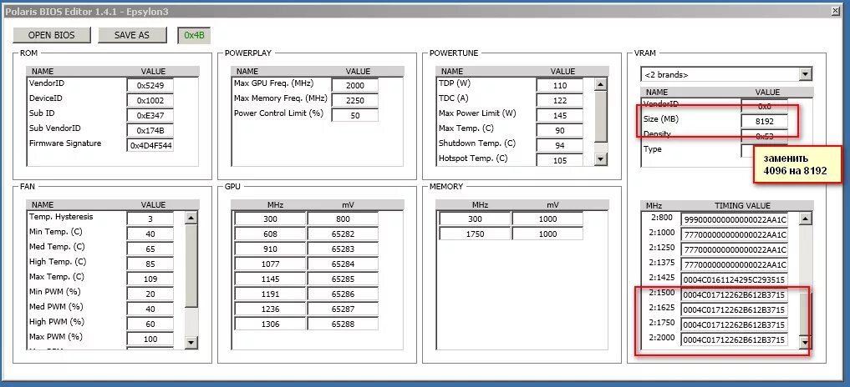Click timing list scroll up arrow

coord(806,218)
